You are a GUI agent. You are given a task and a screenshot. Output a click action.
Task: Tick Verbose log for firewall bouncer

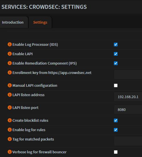[x=116, y=152]
